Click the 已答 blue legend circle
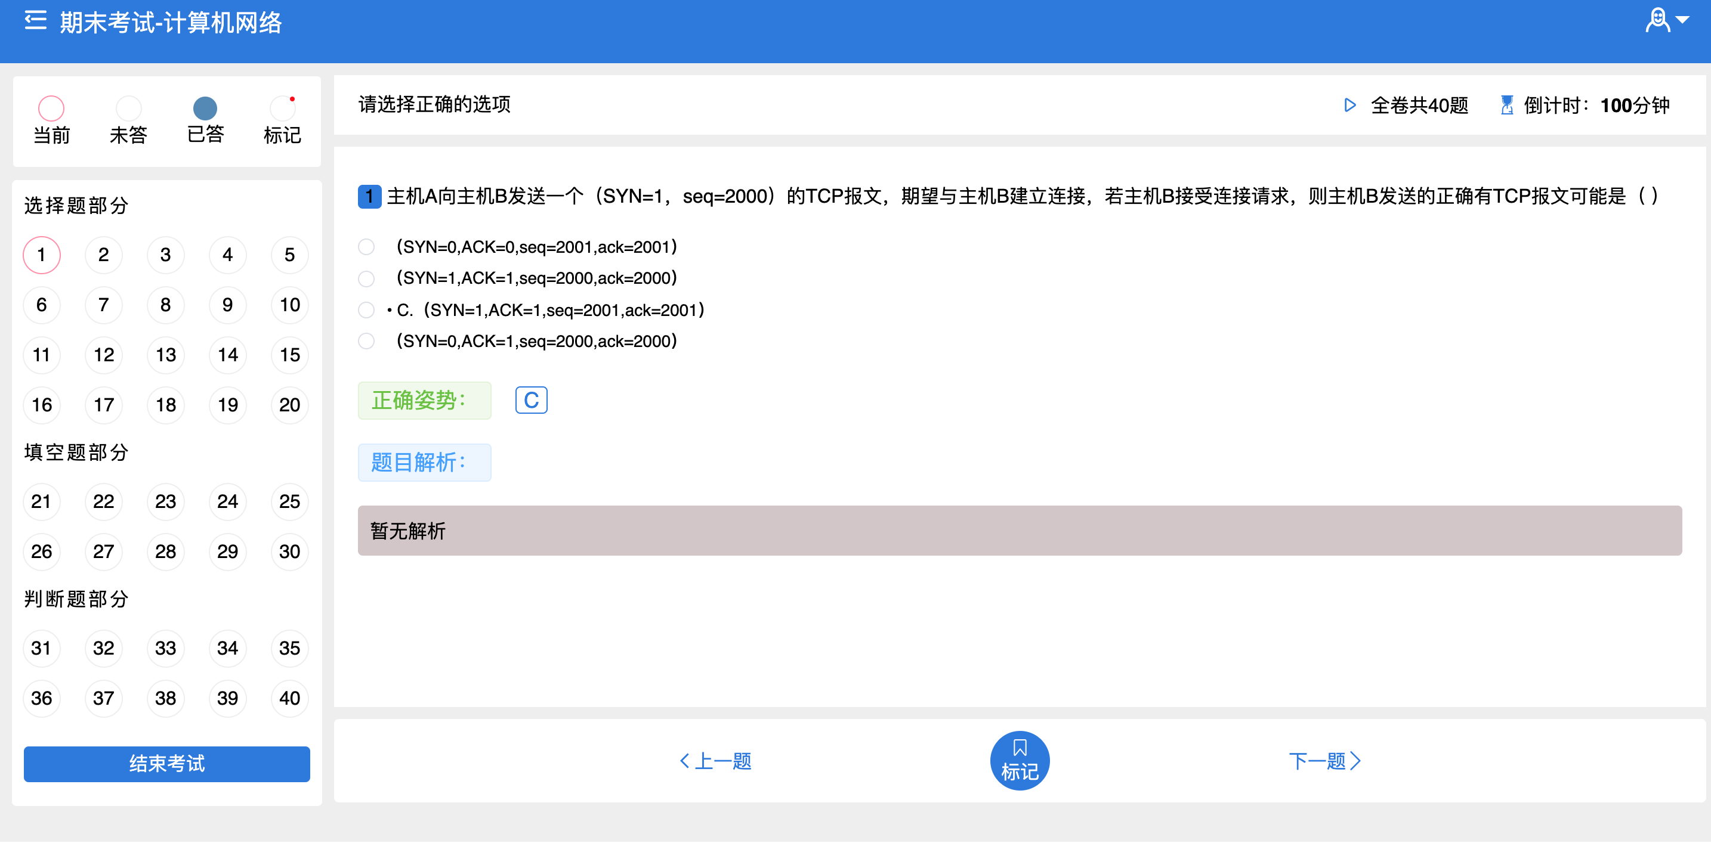Viewport: 1711px width, 843px height. click(205, 108)
